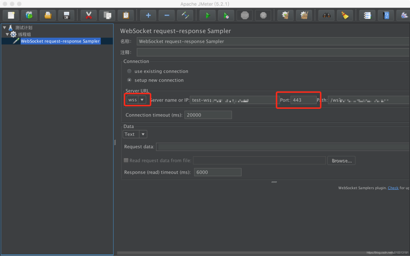Screen dimensions: 410x256
Task: Click the Open file folder icon
Action: (48, 16)
